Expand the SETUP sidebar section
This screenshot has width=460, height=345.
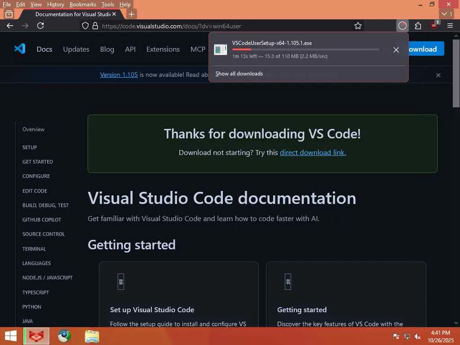click(x=30, y=147)
